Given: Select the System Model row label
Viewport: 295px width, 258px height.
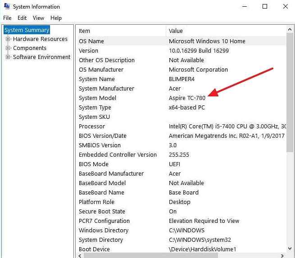Looking at the screenshot, I should 97,98.
